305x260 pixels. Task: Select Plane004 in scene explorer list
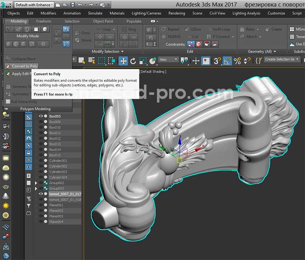tap(56, 222)
